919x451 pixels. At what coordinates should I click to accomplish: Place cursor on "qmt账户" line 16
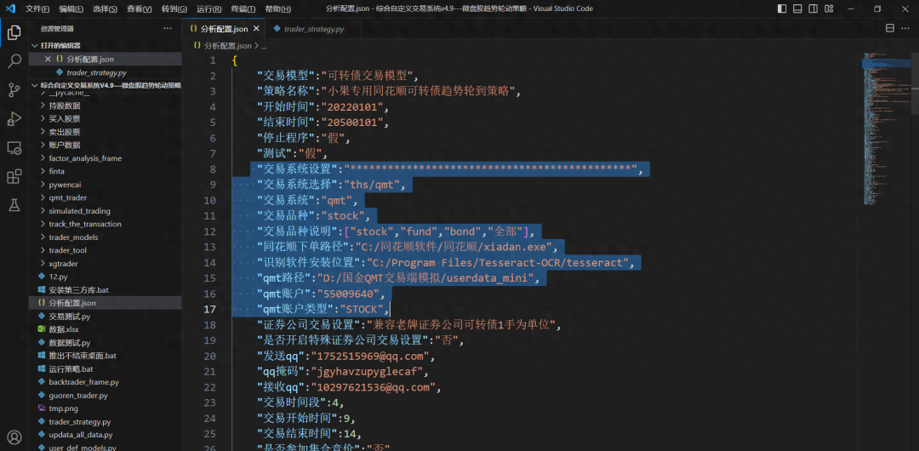point(323,294)
